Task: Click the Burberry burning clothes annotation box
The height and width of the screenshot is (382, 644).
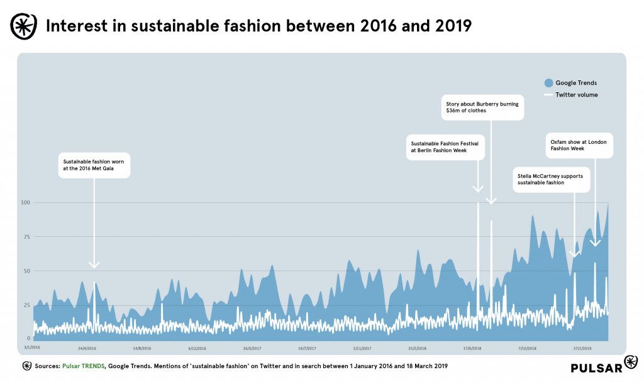Action: [x=482, y=107]
